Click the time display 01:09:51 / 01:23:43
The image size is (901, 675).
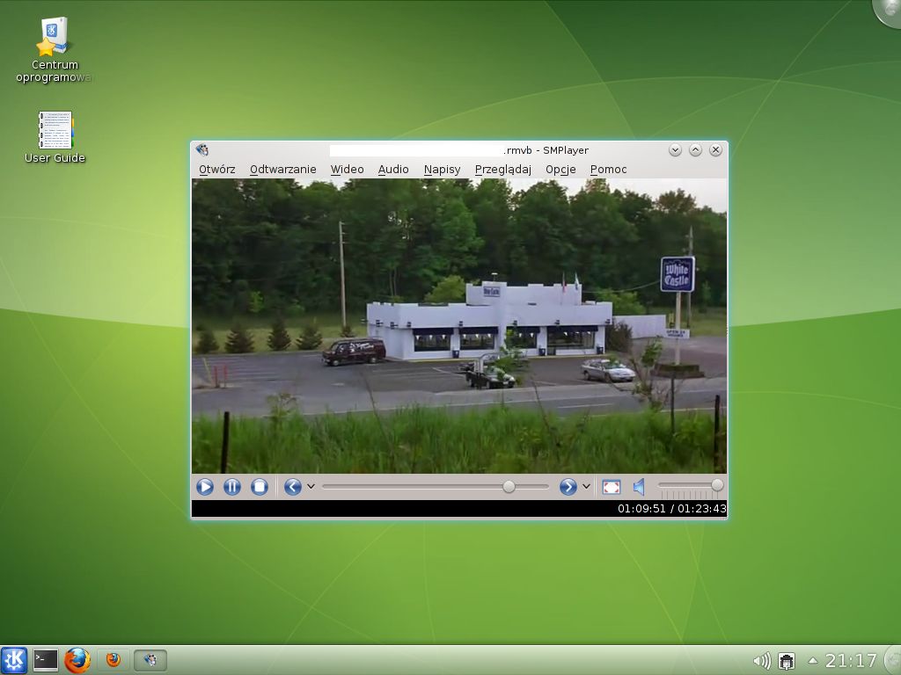pyautogui.click(x=671, y=509)
